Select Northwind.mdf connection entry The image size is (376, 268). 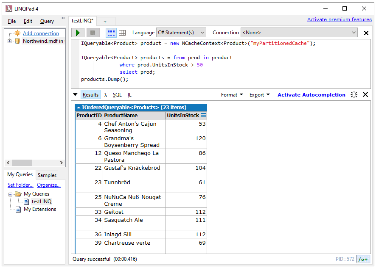click(43, 41)
